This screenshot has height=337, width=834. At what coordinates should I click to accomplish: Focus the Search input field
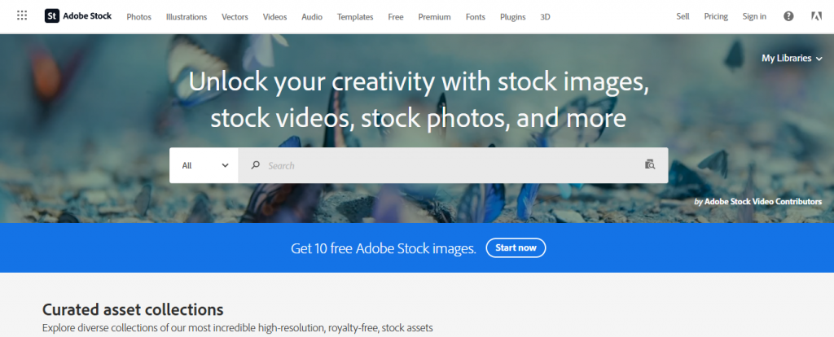click(x=448, y=165)
